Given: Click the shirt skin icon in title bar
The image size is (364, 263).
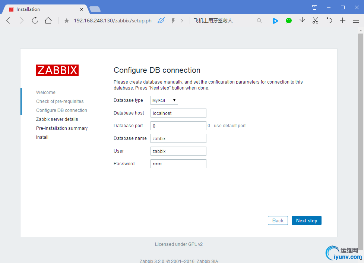Looking at the screenshot, I should [x=314, y=7].
